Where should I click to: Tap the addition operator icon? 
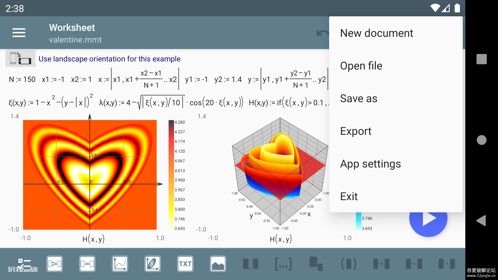click(381, 264)
